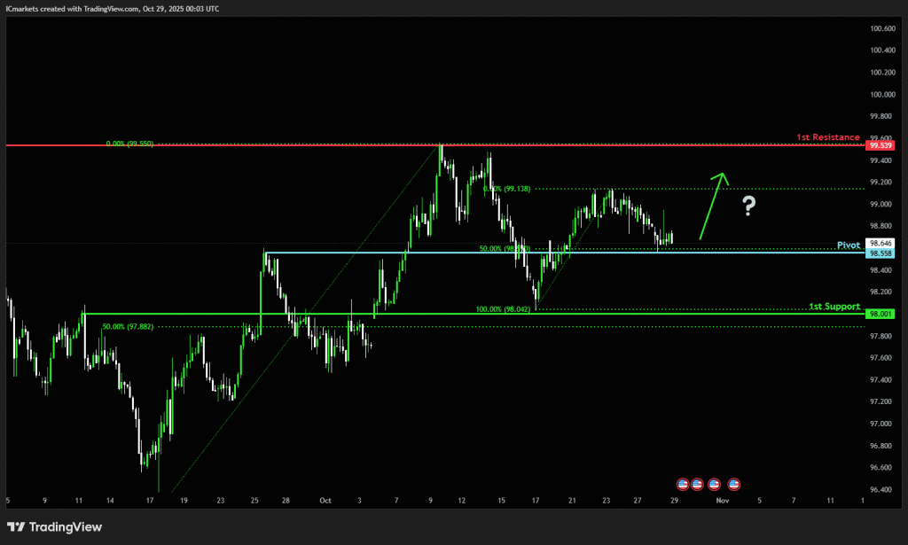This screenshot has width=908, height=545.
Task: Click the second US flag economic event icon
Action: click(697, 484)
